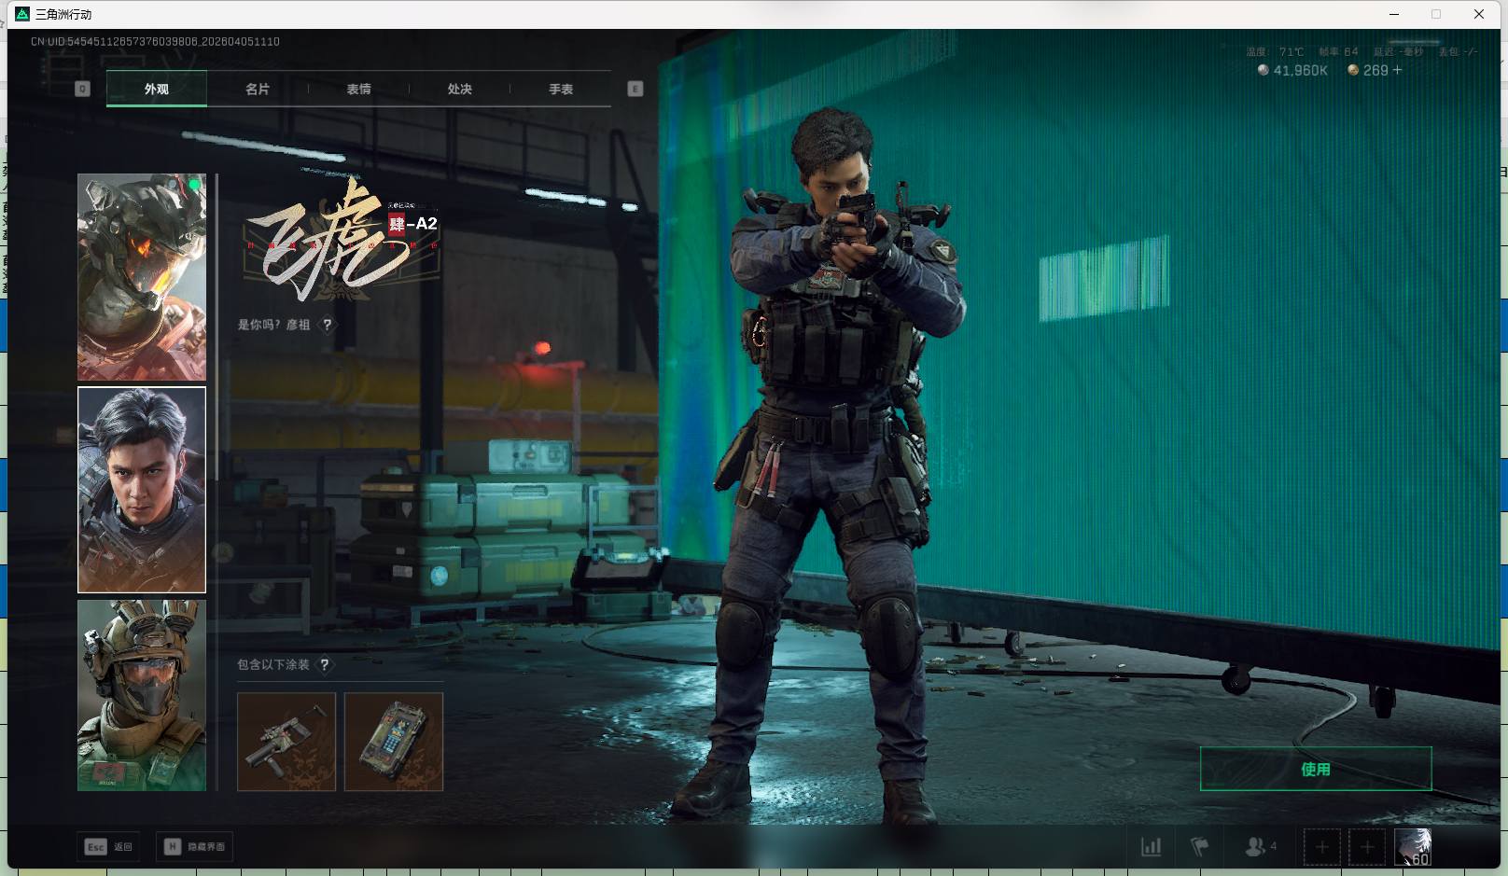Screen dimensions: 1508x876
Task: Select the dark-haired operator portrait skin
Action: [x=142, y=490]
